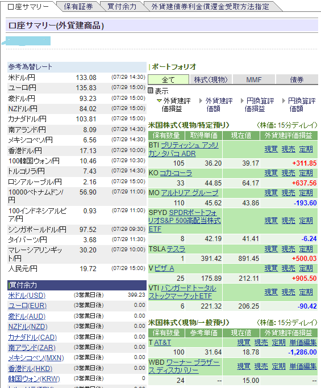
Task: Click the 米ドル/円 rate 133.08
Action: tap(86, 78)
